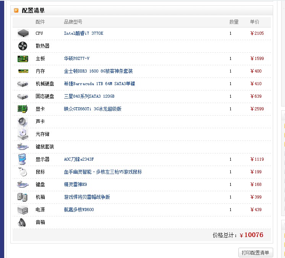The width and height of the screenshot is (285, 258).
Task: Click the 固态硬盘 drive icon
Action: tap(23, 97)
